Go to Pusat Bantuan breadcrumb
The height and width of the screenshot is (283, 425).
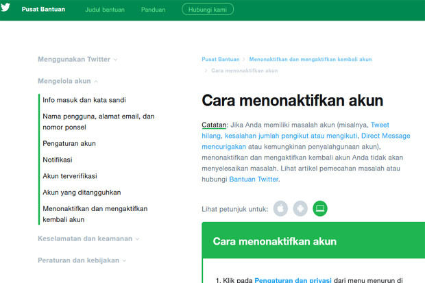(x=221, y=59)
